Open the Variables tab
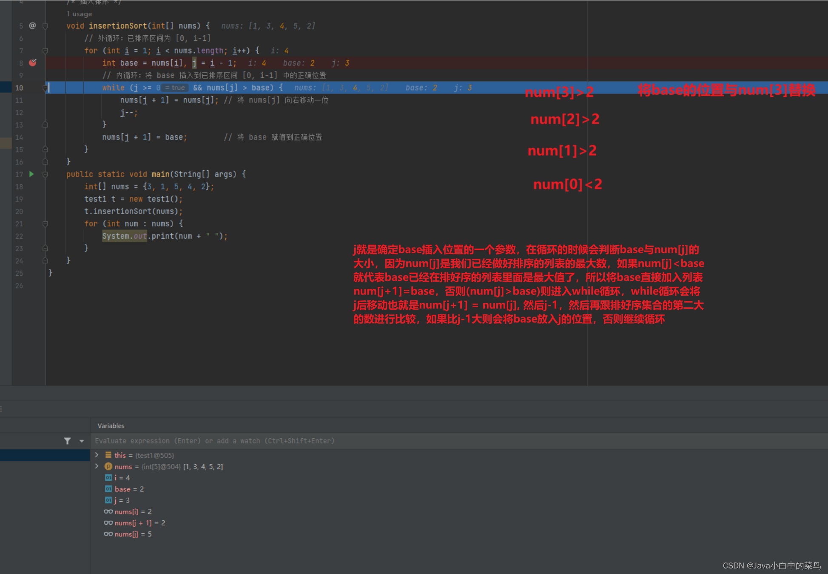 pyautogui.click(x=111, y=426)
